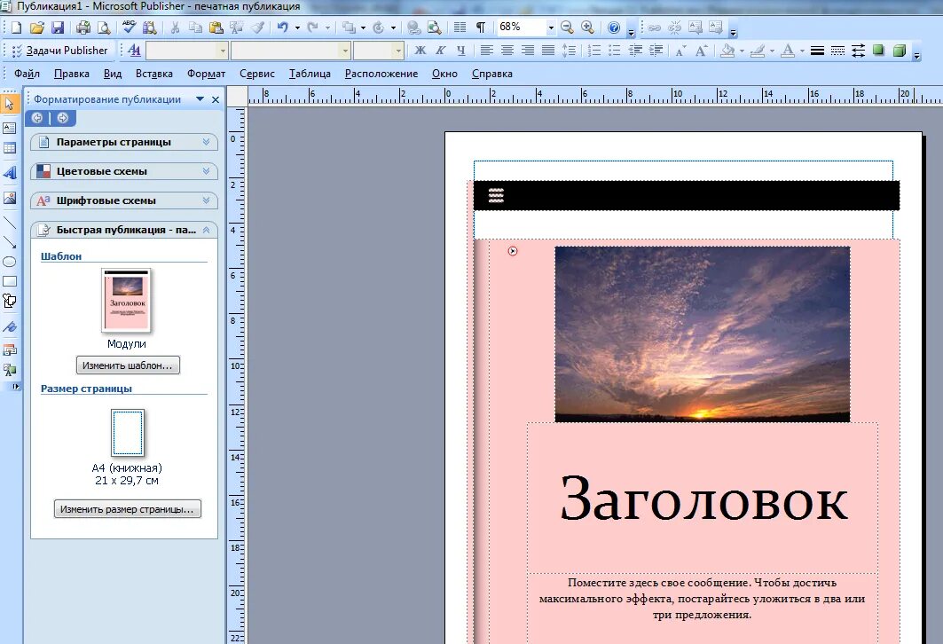Open the task pane title dropdown arrow
Screen dimensions: 943x644
pos(200,99)
